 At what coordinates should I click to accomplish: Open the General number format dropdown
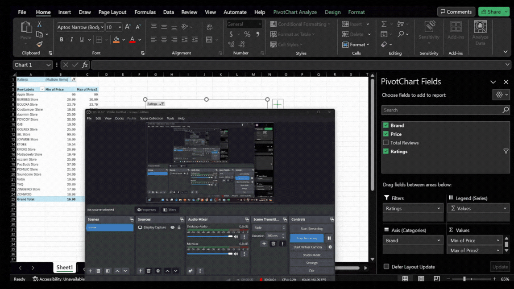click(260, 24)
